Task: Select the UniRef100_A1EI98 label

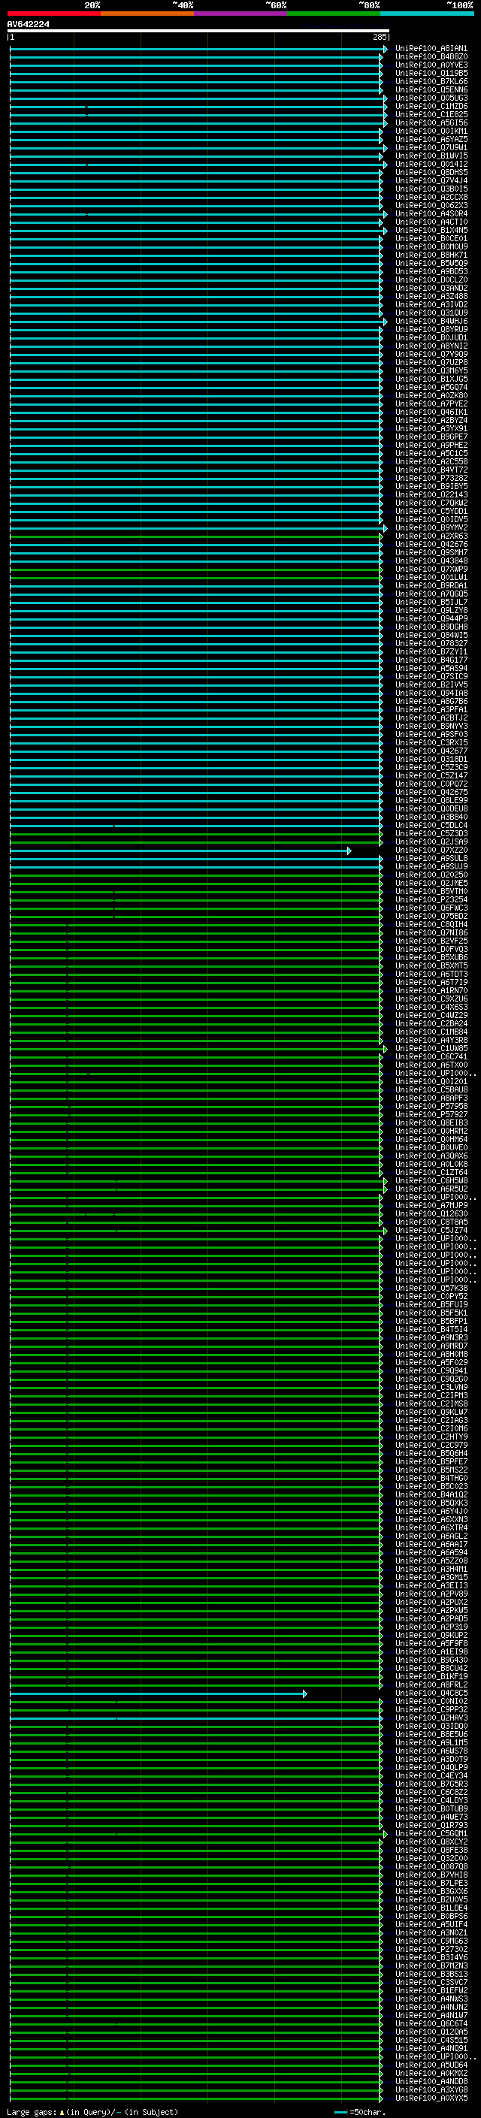Action: click(431, 1652)
